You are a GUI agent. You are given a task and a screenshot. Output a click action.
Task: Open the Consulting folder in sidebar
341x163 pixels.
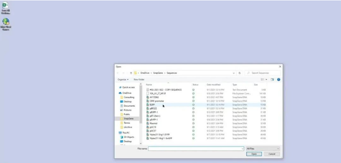(129, 97)
